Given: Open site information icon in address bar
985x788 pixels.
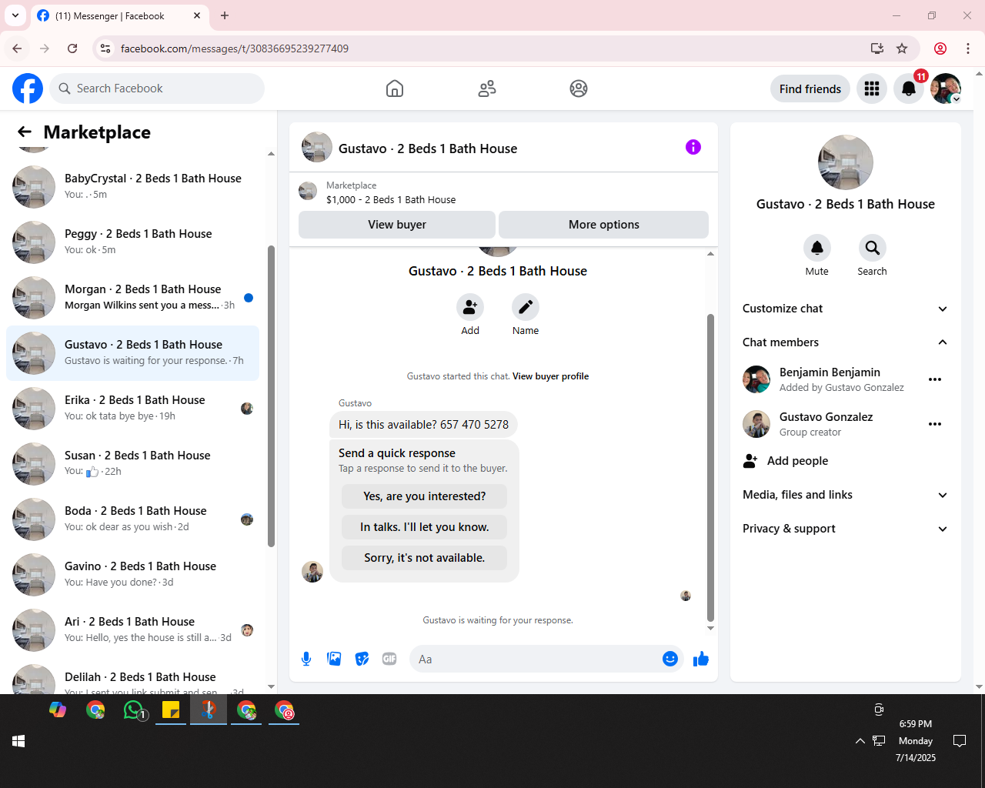Looking at the screenshot, I should tap(106, 48).
